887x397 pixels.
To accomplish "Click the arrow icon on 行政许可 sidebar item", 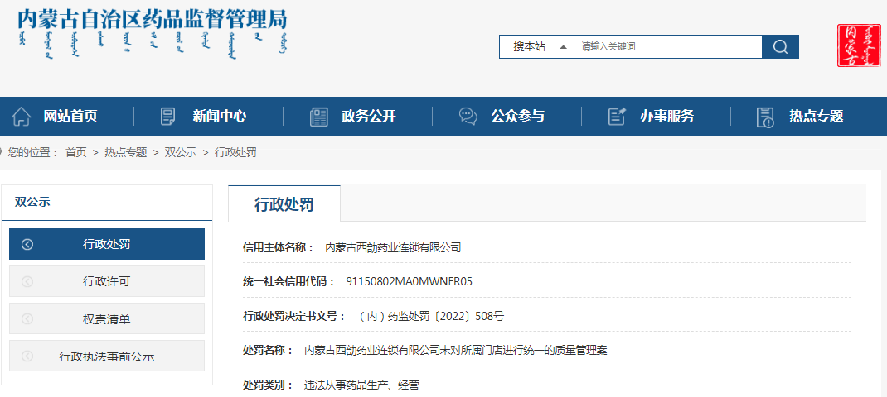I will [27, 282].
